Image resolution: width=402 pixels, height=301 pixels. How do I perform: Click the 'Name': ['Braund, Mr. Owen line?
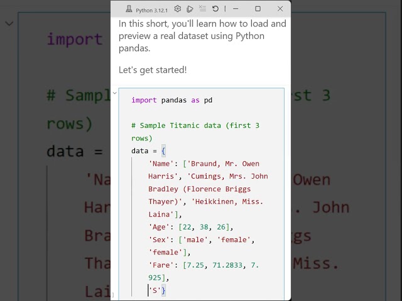(204, 164)
